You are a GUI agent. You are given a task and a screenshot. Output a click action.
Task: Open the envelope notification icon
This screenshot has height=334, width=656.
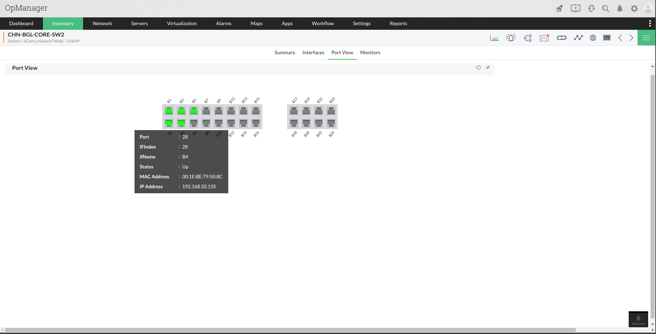(x=545, y=38)
